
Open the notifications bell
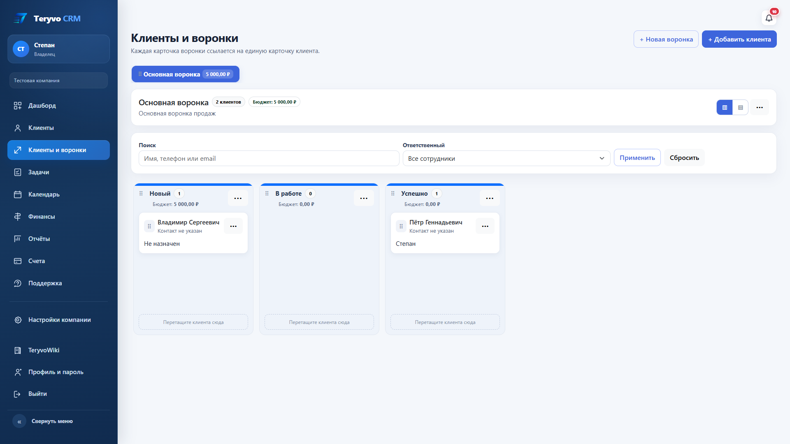pyautogui.click(x=769, y=18)
